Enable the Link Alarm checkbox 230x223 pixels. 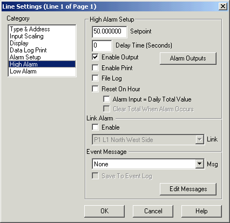tap(95, 127)
